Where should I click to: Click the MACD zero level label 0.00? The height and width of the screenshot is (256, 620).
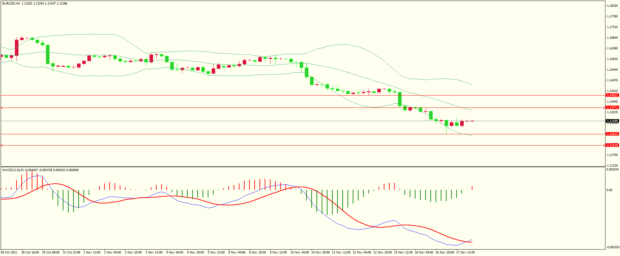pos(609,190)
